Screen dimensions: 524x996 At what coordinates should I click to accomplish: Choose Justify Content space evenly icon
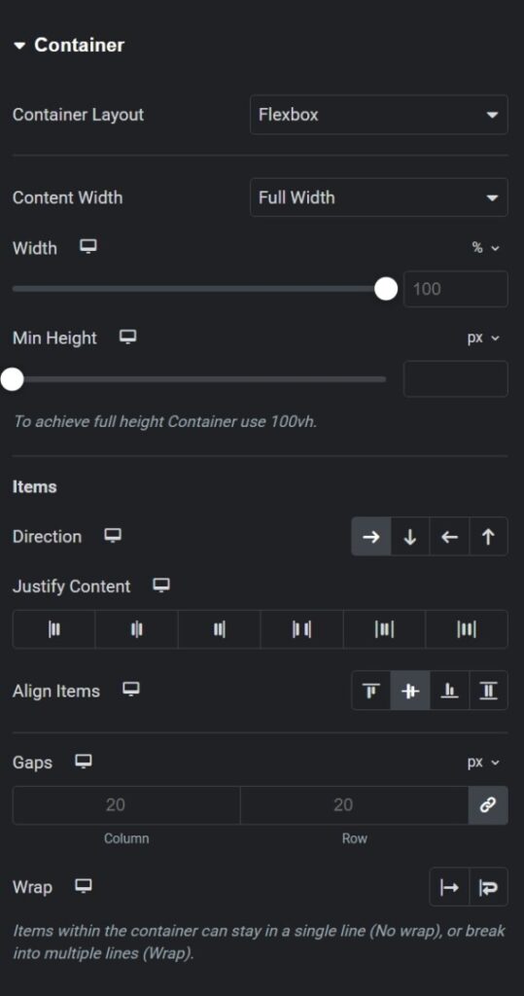(467, 629)
